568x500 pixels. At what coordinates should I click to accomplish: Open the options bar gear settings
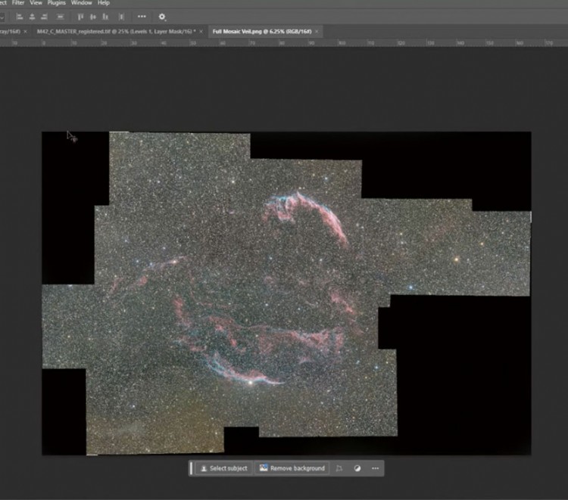(x=162, y=17)
